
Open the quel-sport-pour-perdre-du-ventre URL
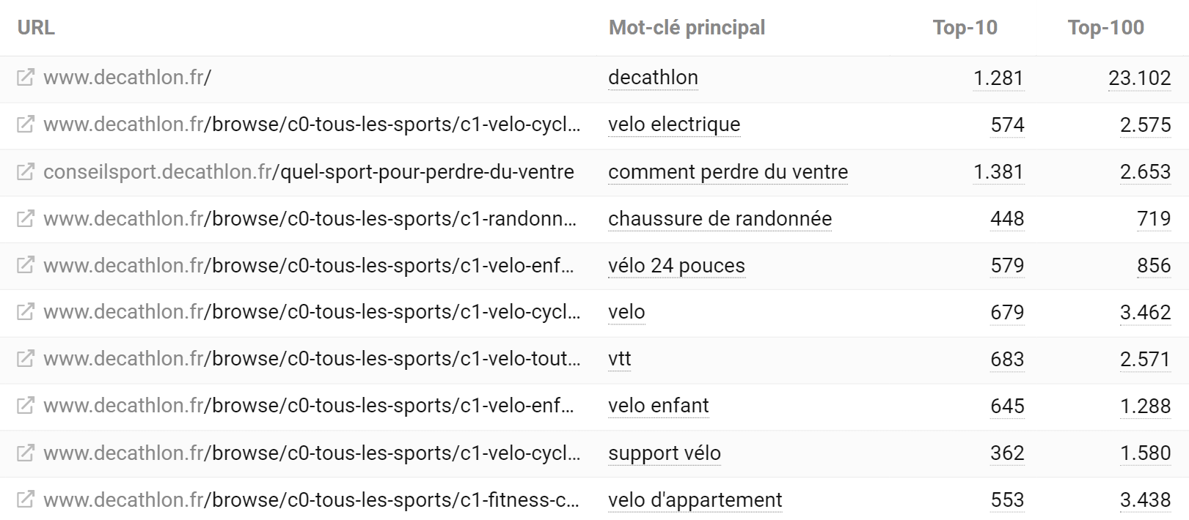(x=309, y=171)
